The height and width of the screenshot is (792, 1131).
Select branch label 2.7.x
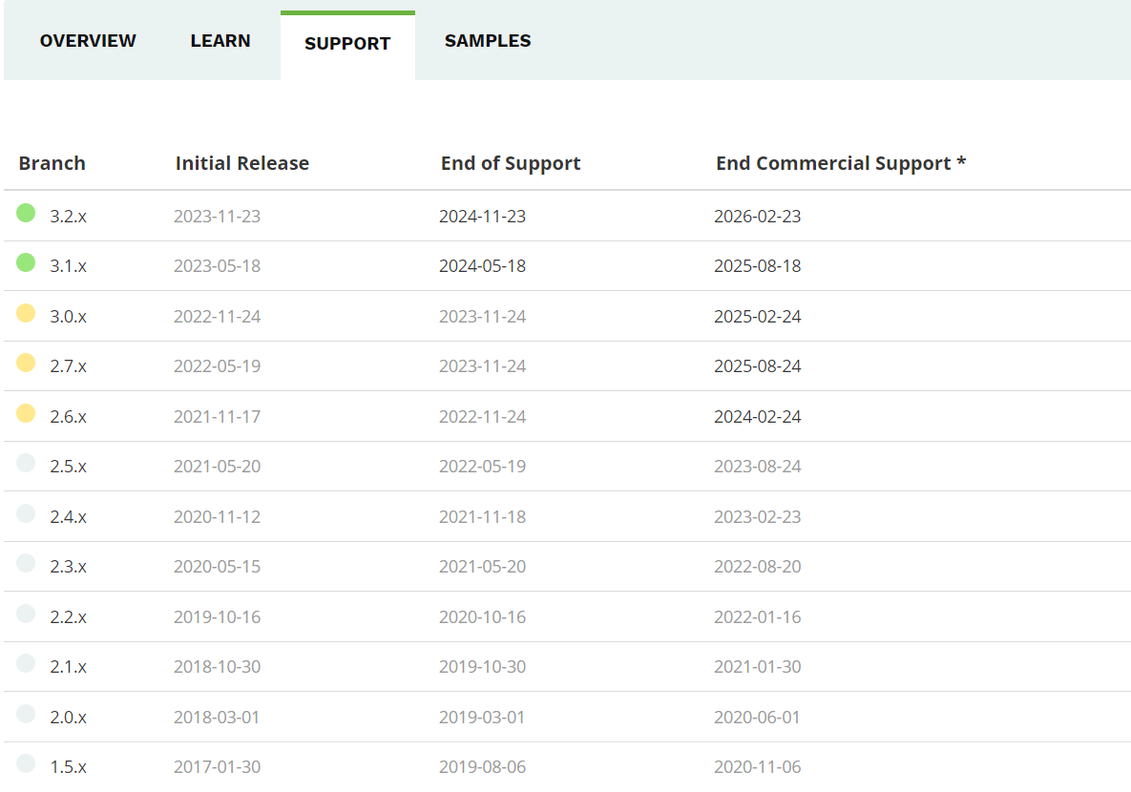pos(69,366)
